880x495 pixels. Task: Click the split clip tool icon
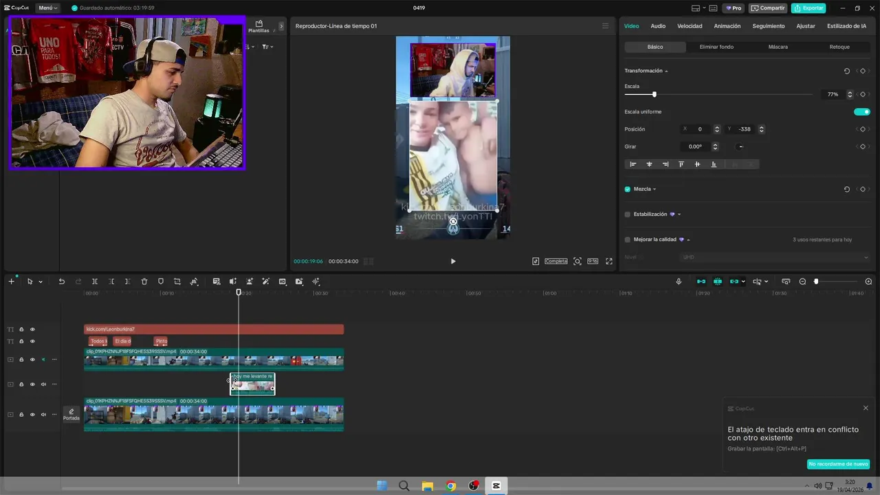pos(95,282)
